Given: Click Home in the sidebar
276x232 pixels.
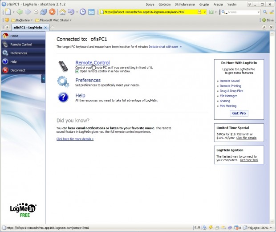Looking at the screenshot, I should [23, 36].
